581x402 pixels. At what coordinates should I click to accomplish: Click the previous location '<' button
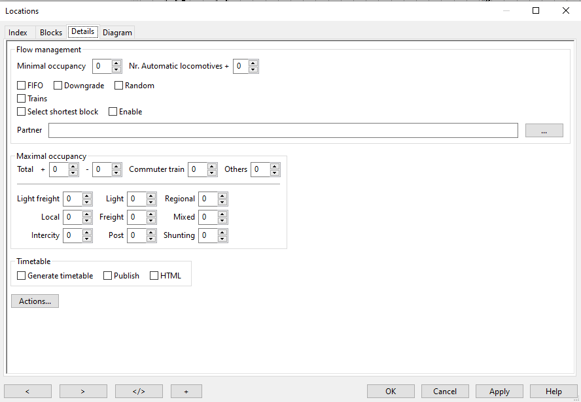(27, 391)
